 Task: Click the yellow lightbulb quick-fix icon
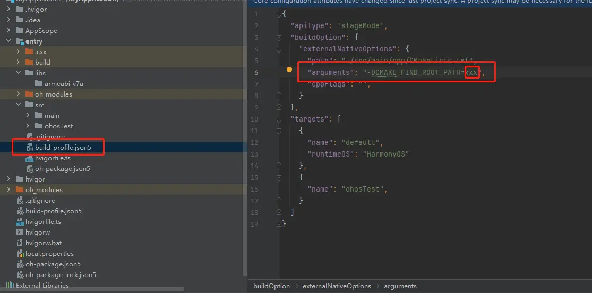(x=289, y=70)
